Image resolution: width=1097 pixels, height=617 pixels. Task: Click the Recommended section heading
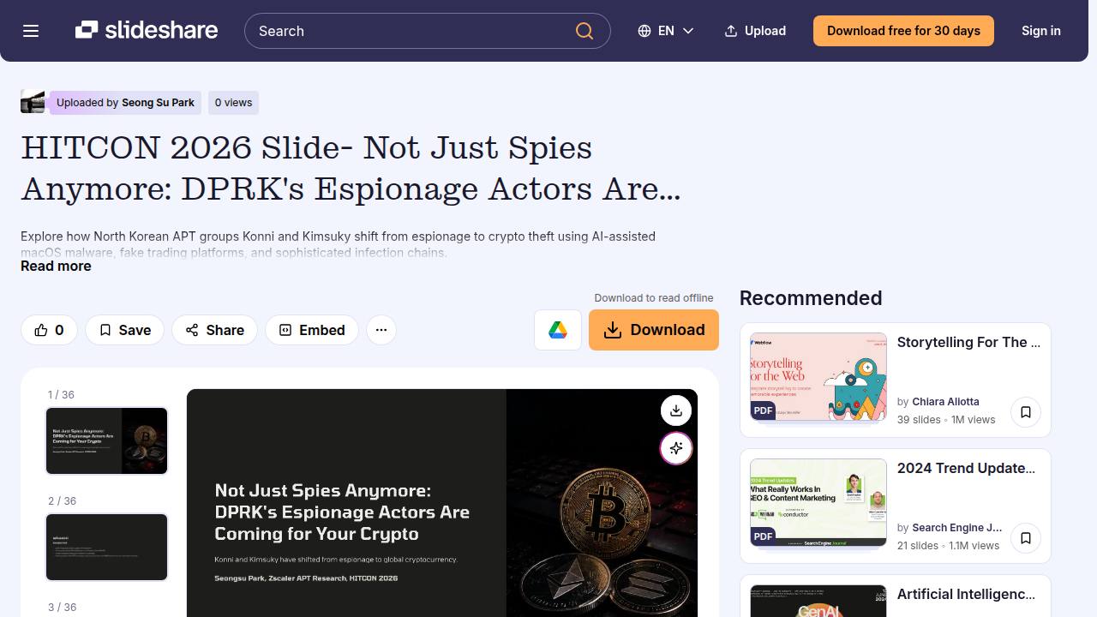(811, 297)
